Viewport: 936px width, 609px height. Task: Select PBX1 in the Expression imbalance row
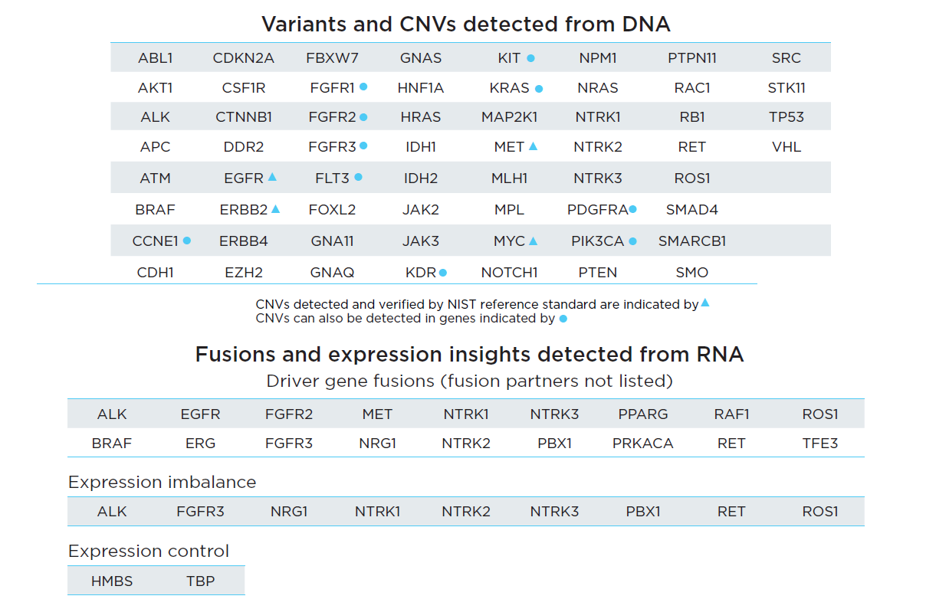643,512
